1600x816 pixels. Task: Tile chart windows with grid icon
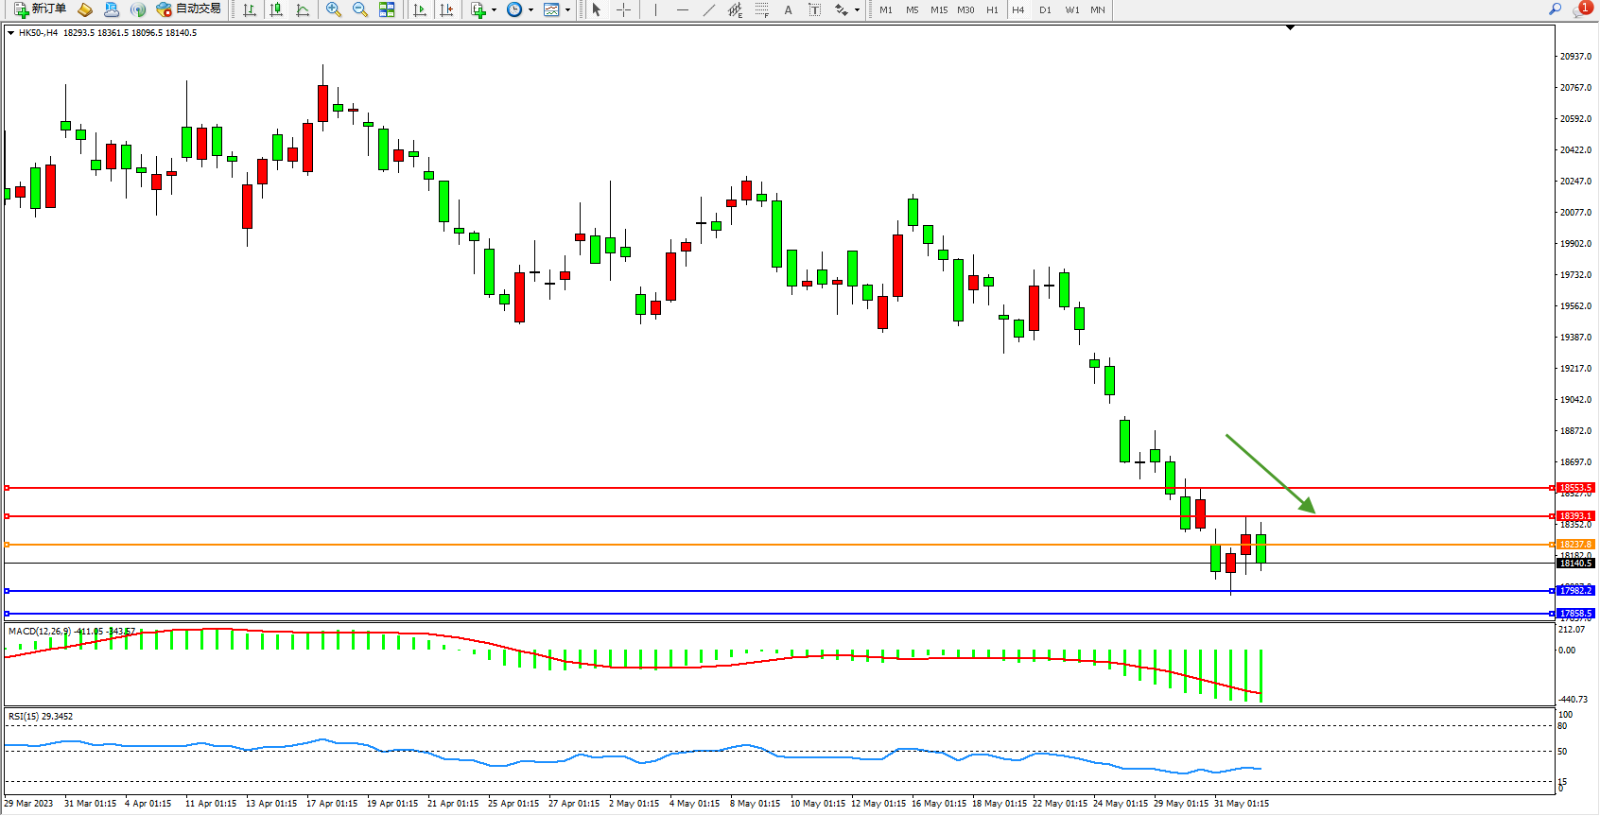(387, 9)
